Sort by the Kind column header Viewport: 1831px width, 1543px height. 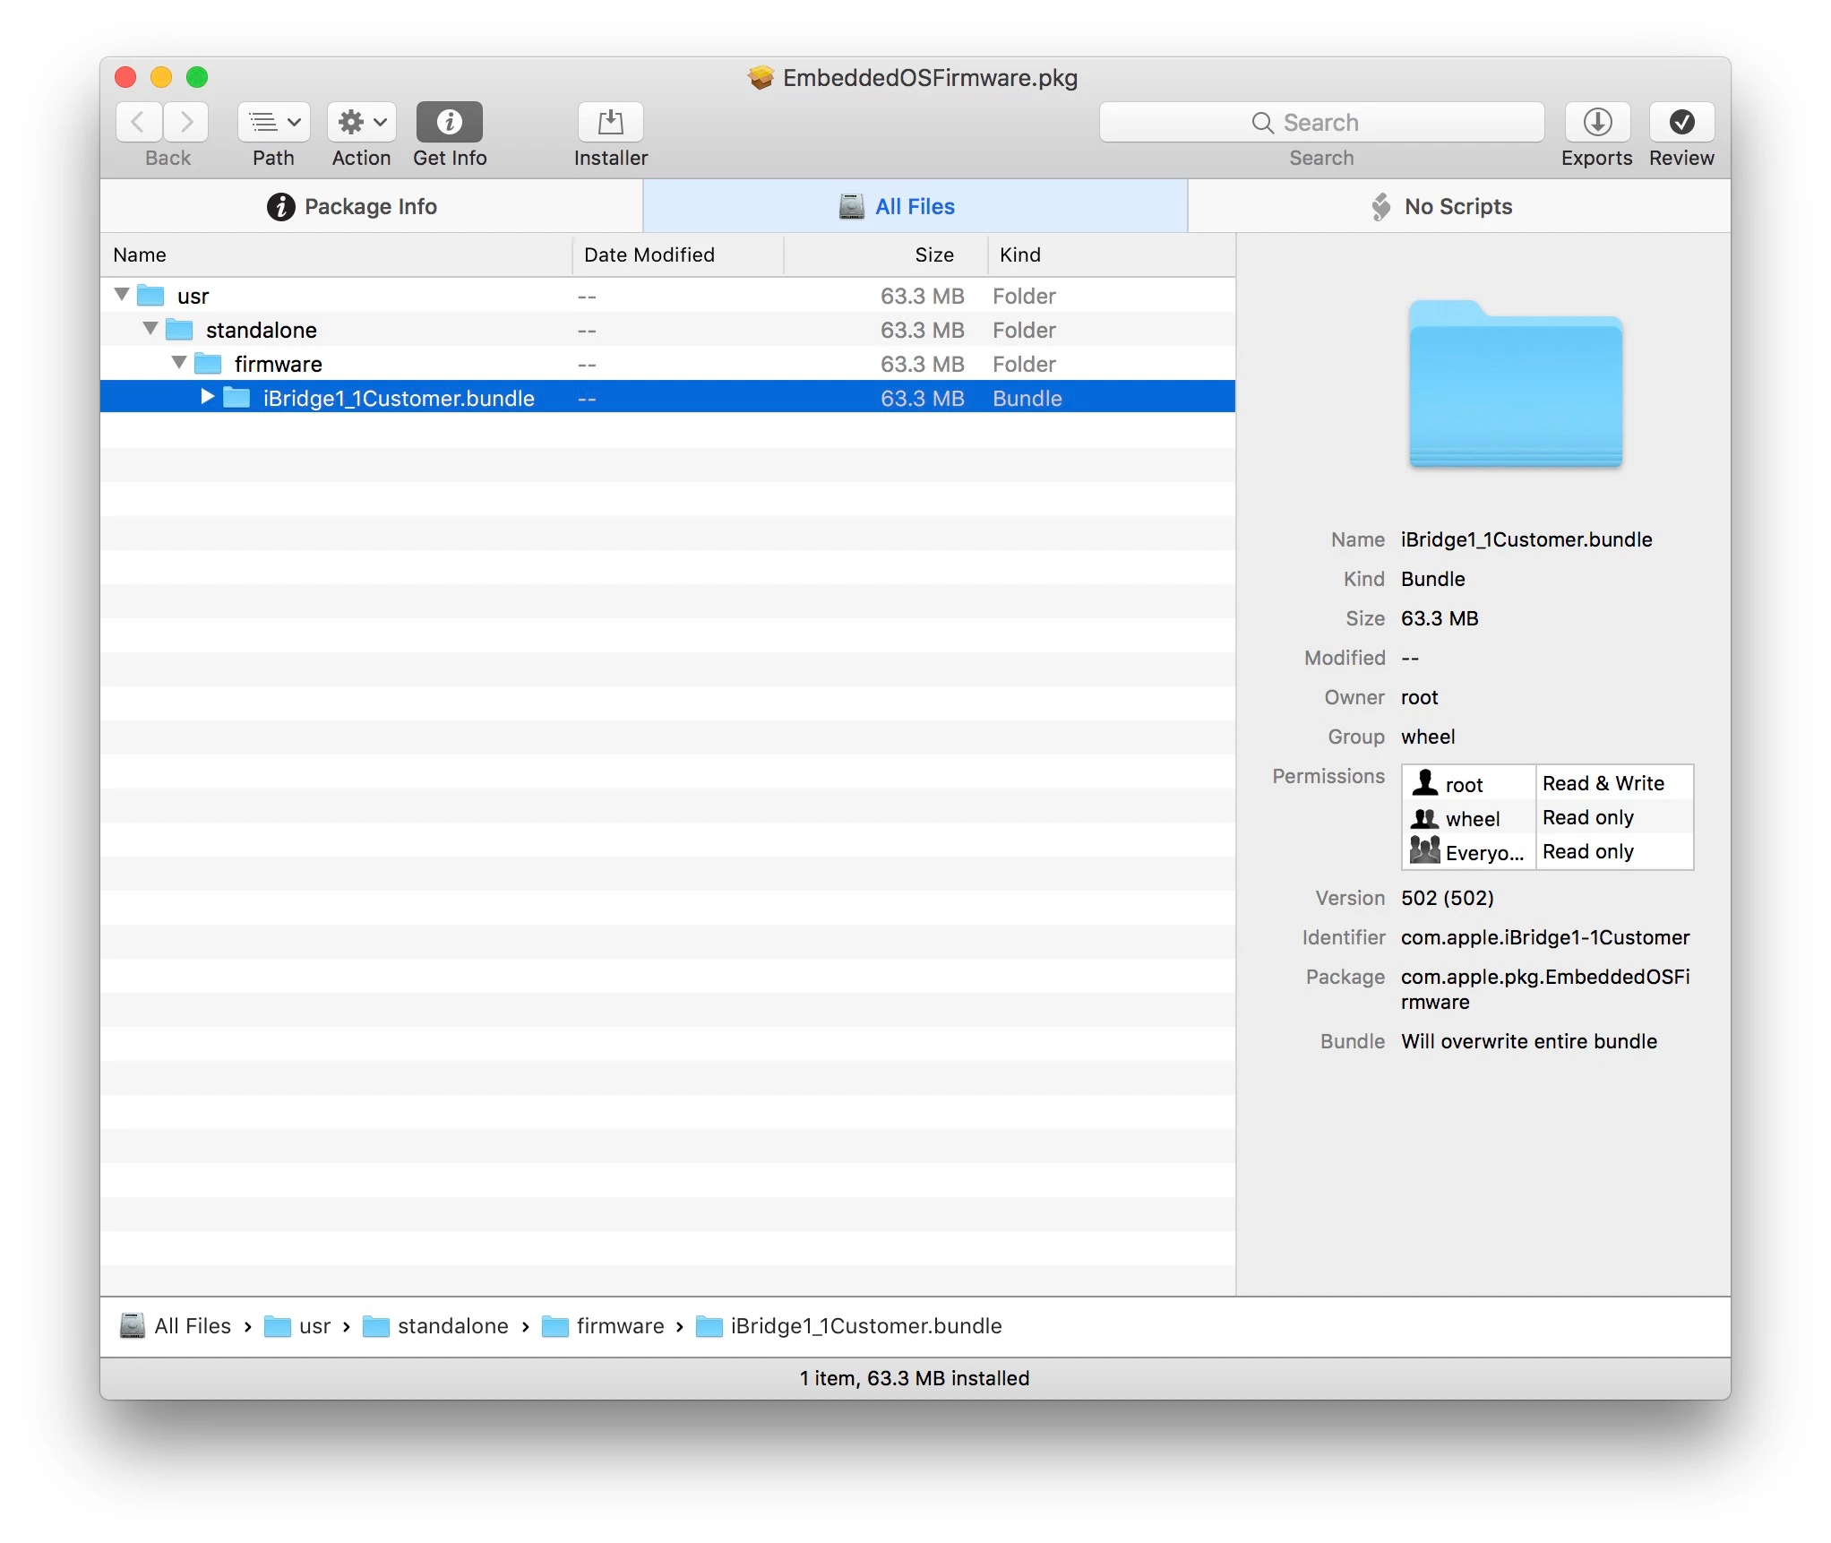(1111, 254)
